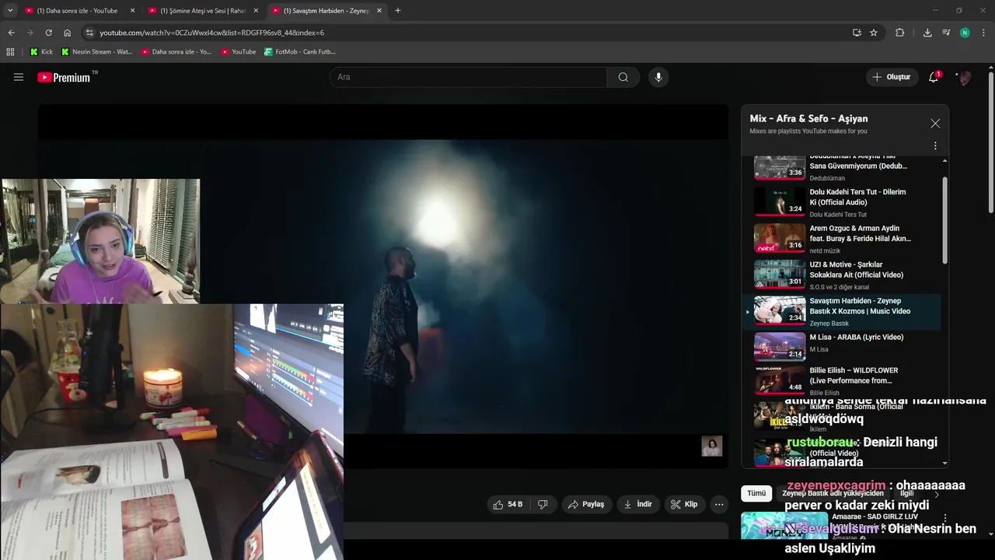Viewport: 995px width, 560px height.
Task: Close the Mix playlist panel
Action: coord(935,123)
